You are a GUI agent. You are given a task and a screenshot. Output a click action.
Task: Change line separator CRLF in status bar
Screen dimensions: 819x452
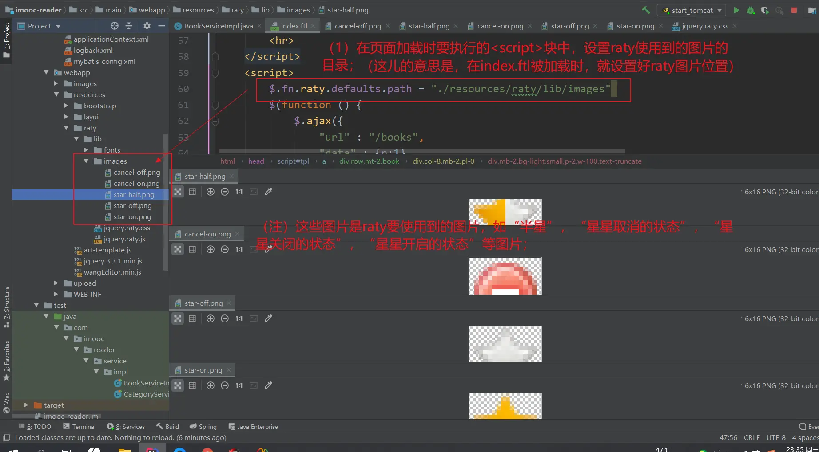[x=751, y=438]
